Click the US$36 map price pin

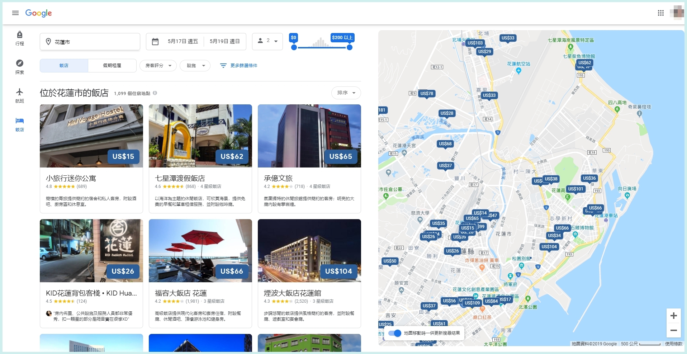click(x=589, y=178)
